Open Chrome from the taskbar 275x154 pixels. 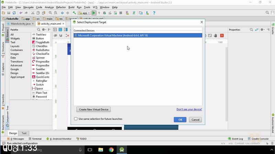[111, 150]
